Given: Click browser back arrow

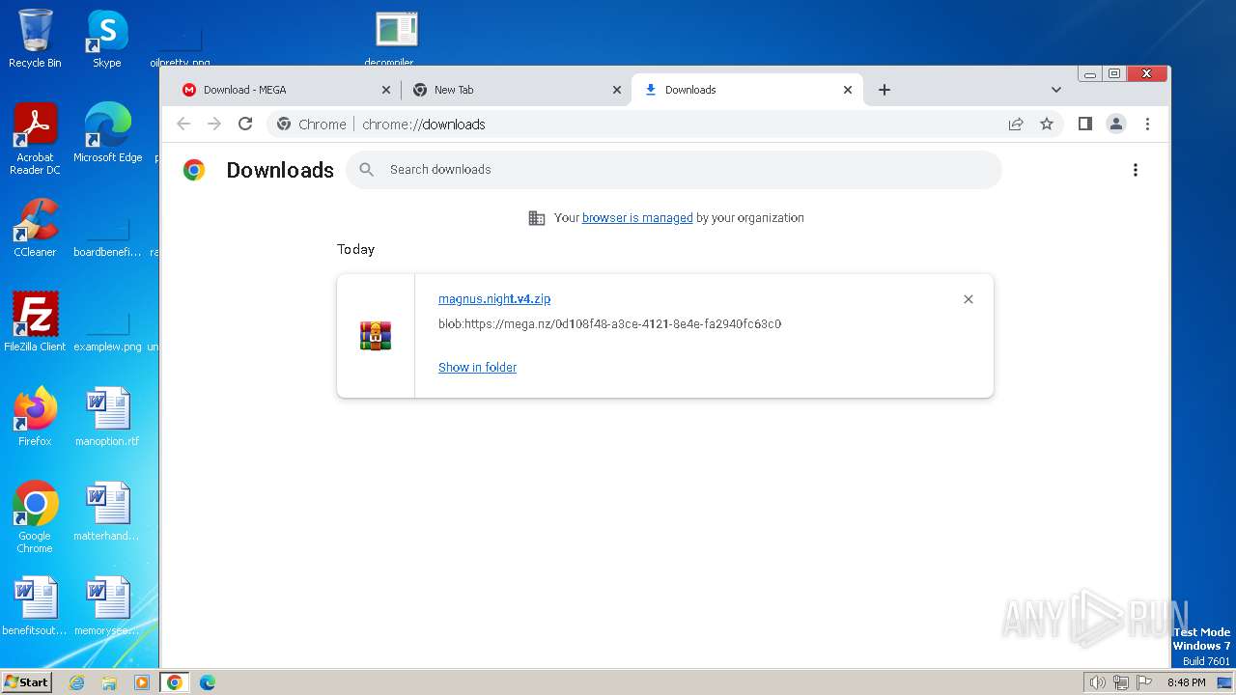Looking at the screenshot, I should tap(183, 124).
